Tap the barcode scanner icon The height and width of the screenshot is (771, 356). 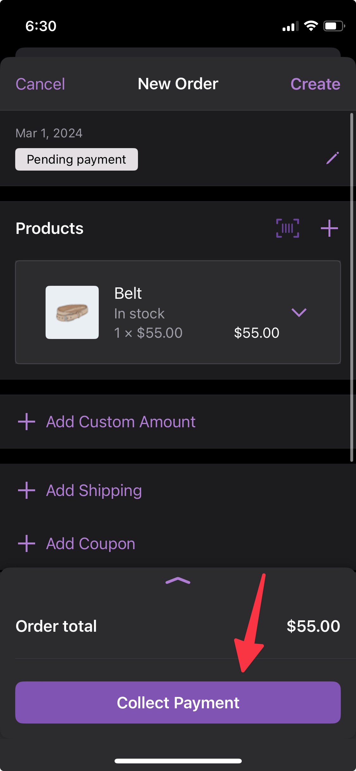click(x=287, y=228)
